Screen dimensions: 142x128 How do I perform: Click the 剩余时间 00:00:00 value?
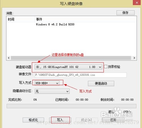click(x=127, y=99)
